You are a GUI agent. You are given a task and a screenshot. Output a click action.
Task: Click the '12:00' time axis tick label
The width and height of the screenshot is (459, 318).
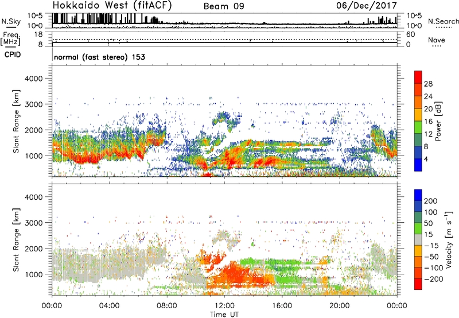coord(224,306)
